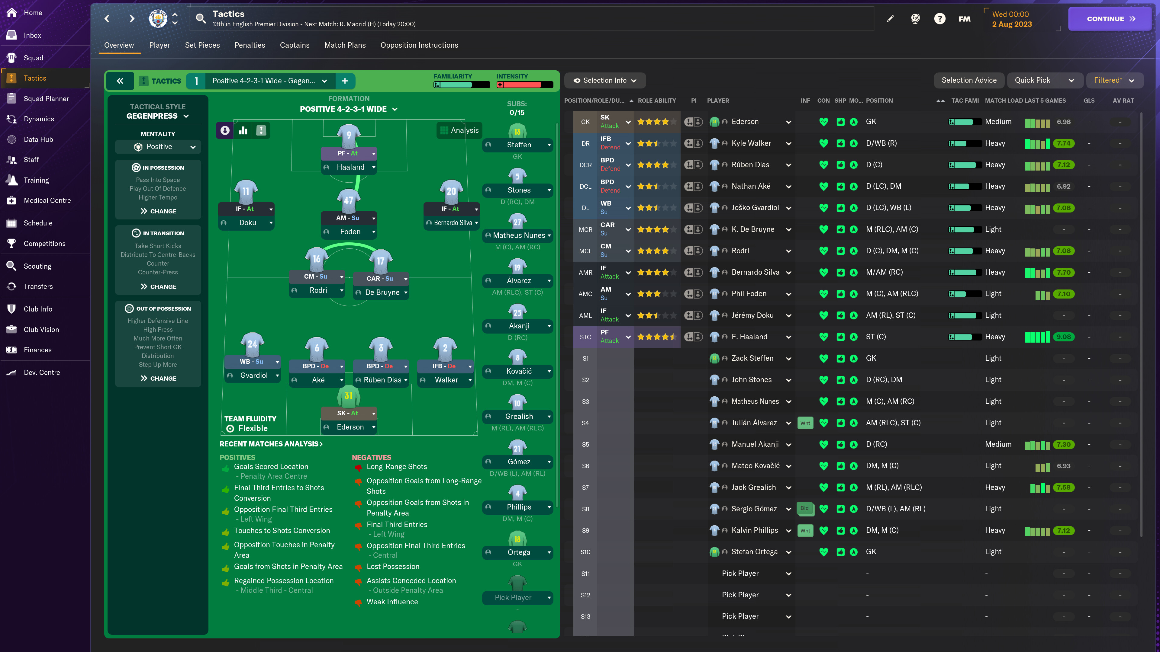The image size is (1160, 652).
Task: Switch to the Player tab
Action: [x=159, y=45]
